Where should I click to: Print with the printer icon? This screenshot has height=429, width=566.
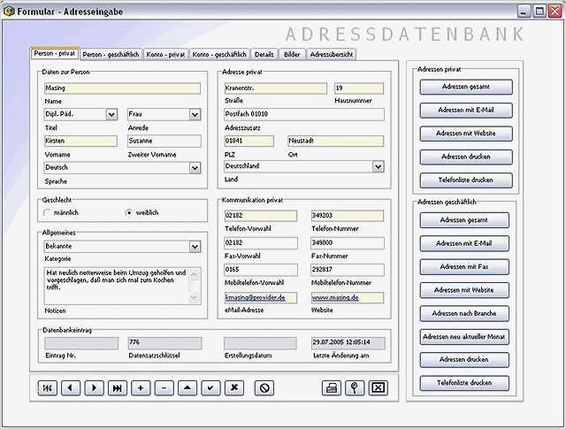[x=332, y=388]
